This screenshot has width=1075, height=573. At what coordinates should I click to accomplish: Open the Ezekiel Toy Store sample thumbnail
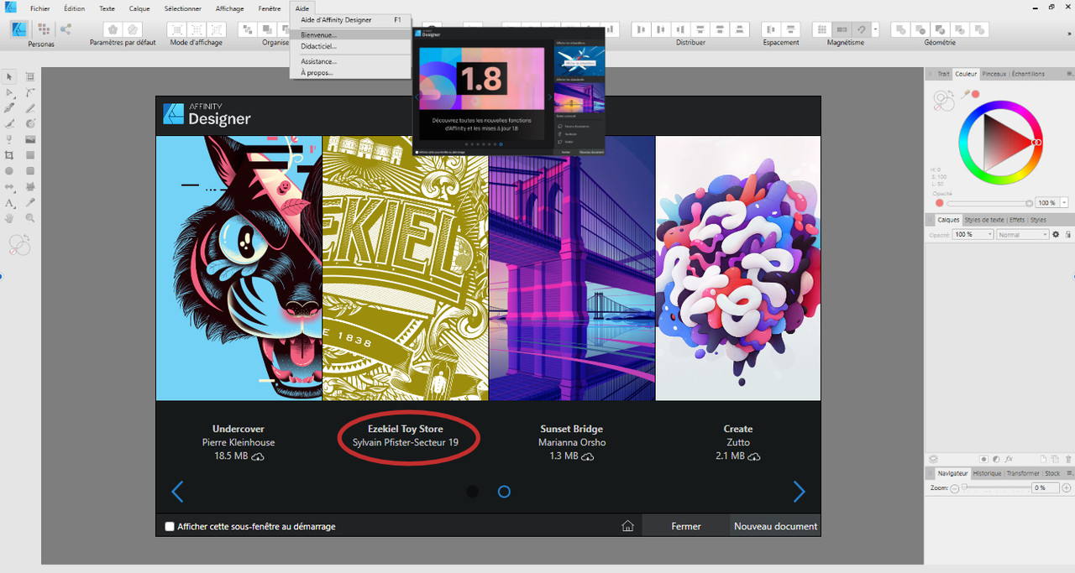point(405,268)
